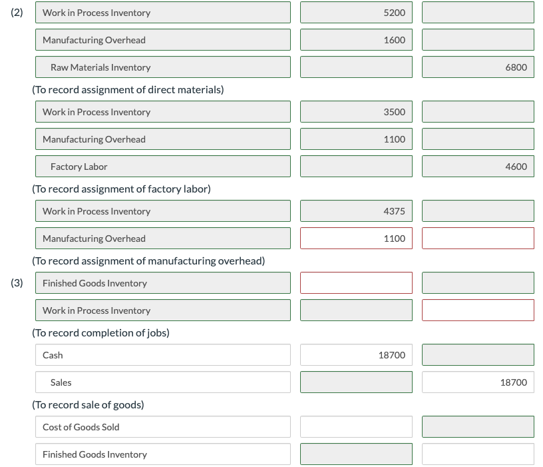Click the Sales account name field
Screen dimensions: 543x467
[x=162, y=382]
